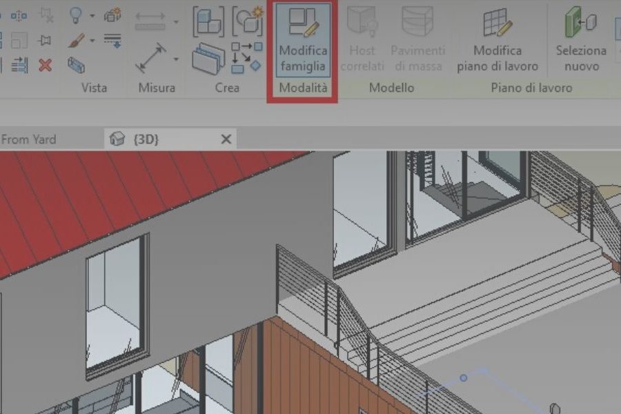
Task: Click the brush icon in the Vista panel
Action: point(77,40)
